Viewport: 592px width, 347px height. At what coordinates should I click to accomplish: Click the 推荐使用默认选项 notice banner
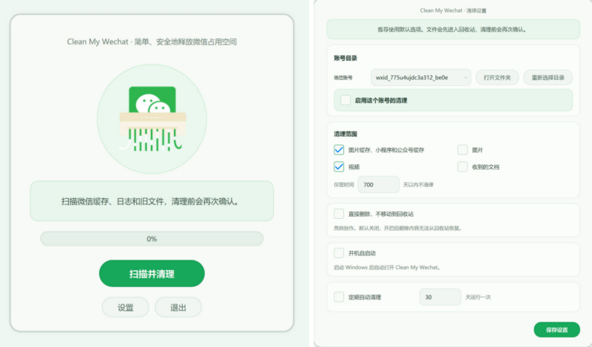click(453, 29)
